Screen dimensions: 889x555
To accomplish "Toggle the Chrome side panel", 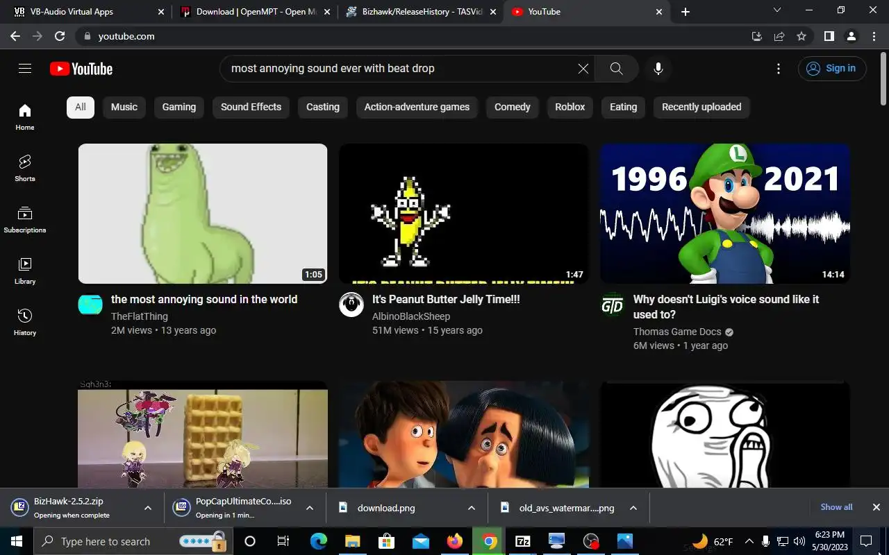I will tap(829, 36).
